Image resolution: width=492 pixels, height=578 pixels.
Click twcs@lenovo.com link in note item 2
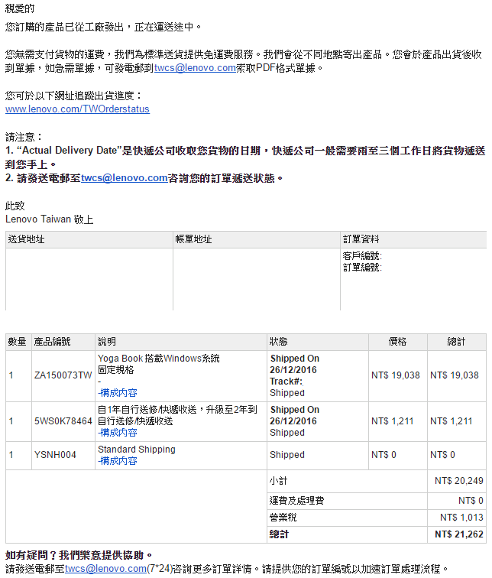[x=124, y=178]
